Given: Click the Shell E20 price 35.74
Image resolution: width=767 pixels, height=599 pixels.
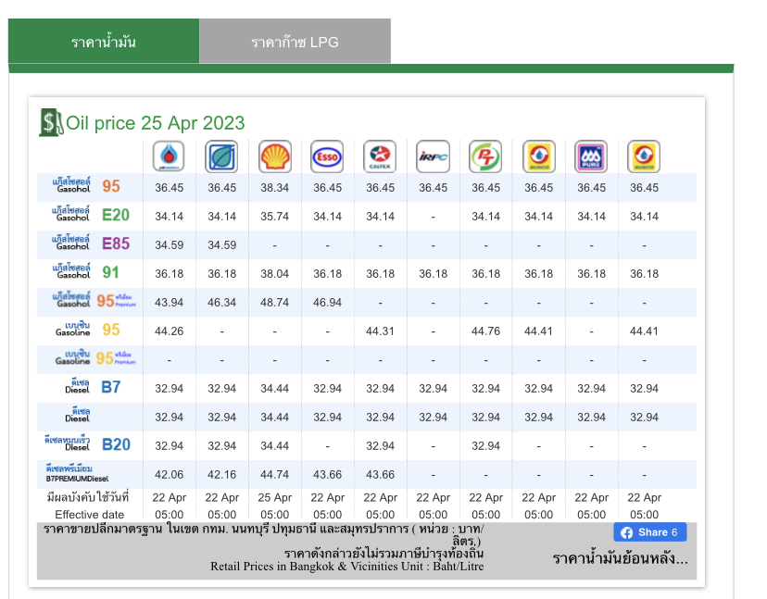Looking at the screenshot, I should [274, 216].
